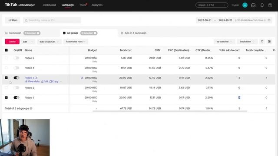Click the horizontal table scrollbar
The image size is (278, 156).
170,111
